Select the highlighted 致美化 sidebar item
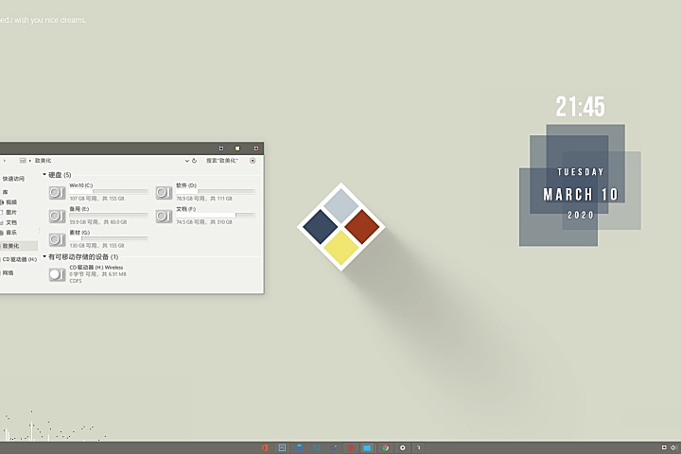Viewport: 681px width, 454px height. 18,246
